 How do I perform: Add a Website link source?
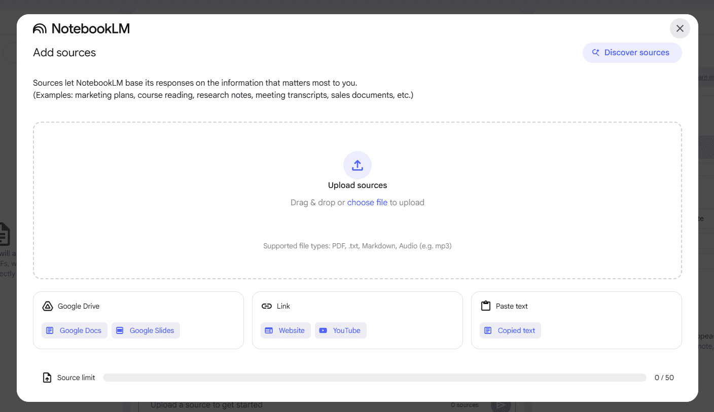point(285,330)
